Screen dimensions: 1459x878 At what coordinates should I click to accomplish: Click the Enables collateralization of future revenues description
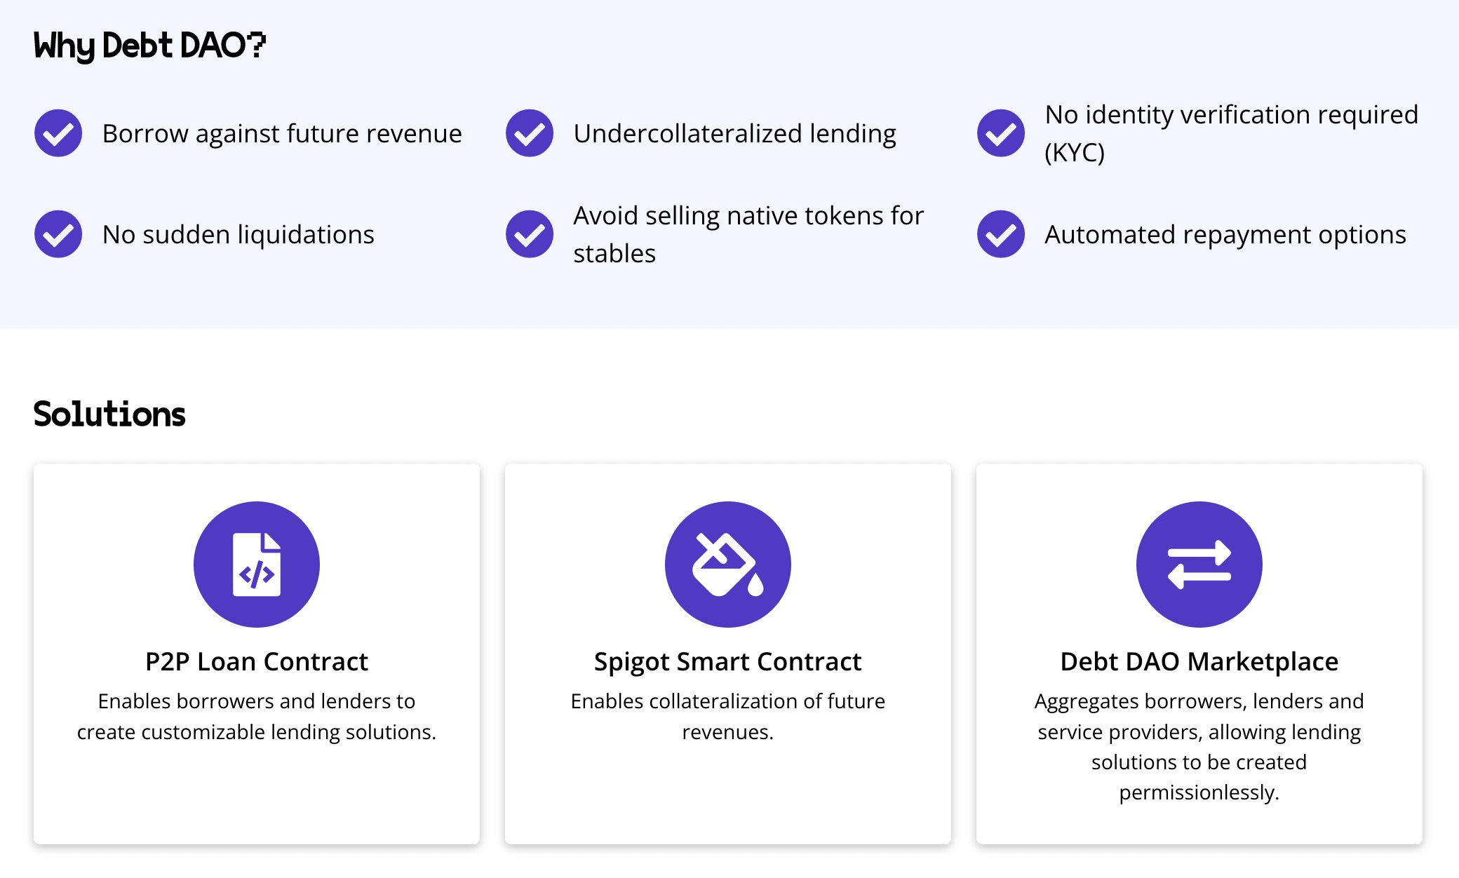tap(727, 716)
